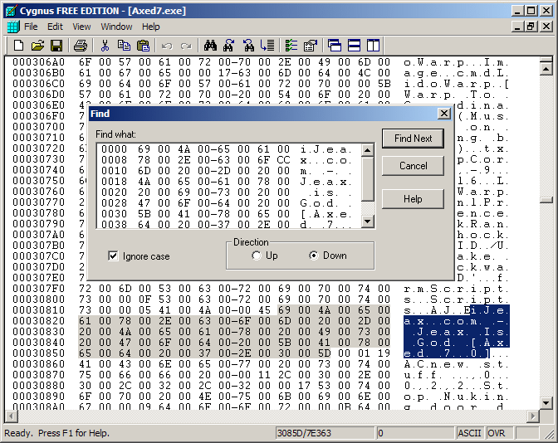Minimize the inner Axed7.exe document window
Viewport: 558px width, 443px height.
point(518,27)
